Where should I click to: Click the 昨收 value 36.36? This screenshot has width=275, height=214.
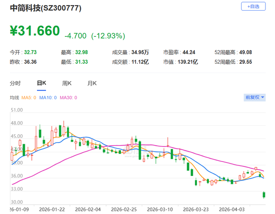click(31, 62)
